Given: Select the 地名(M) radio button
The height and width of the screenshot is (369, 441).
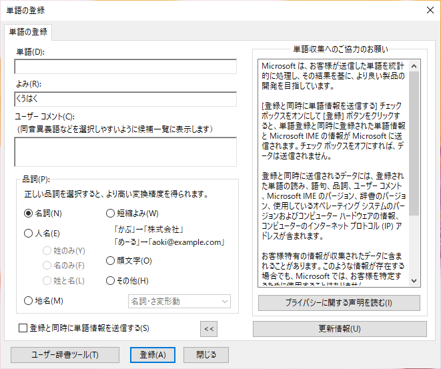Looking at the screenshot, I should point(29,301).
